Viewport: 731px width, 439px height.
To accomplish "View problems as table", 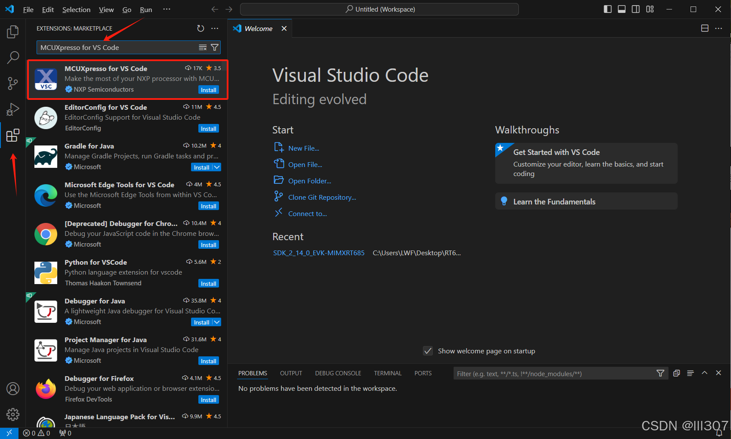I will [690, 373].
